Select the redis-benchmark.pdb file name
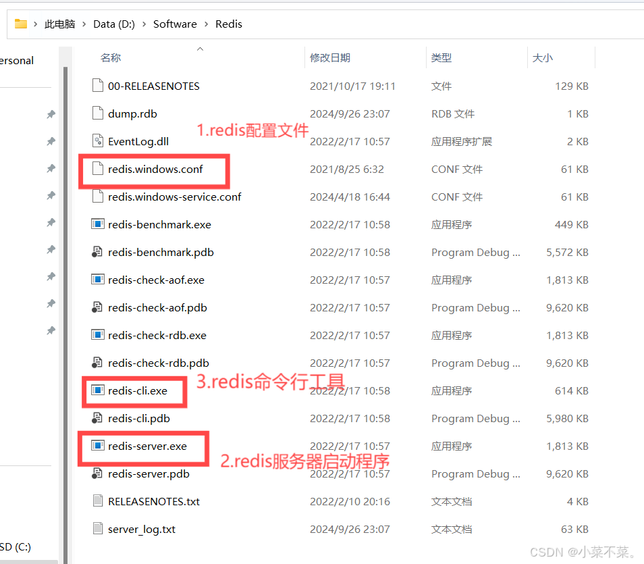Image resolution: width=644 pixels, height=564 pixels. 161,253
